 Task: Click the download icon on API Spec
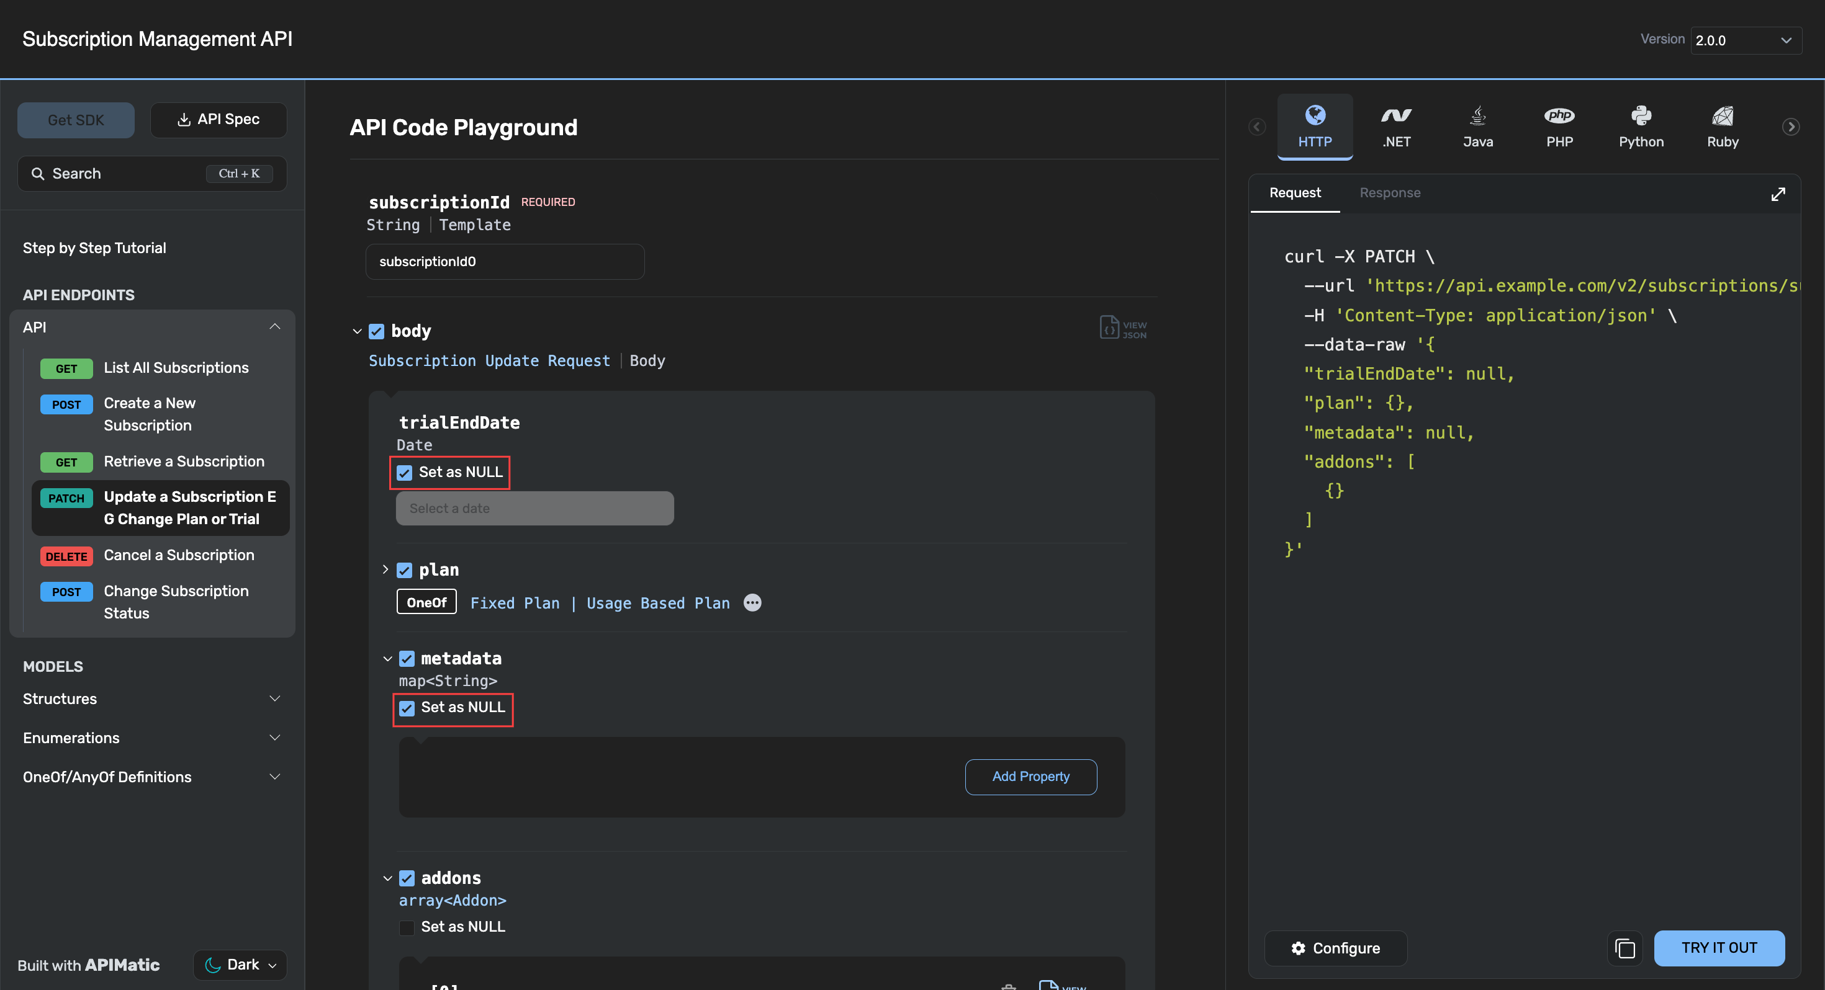coord(184,120)
